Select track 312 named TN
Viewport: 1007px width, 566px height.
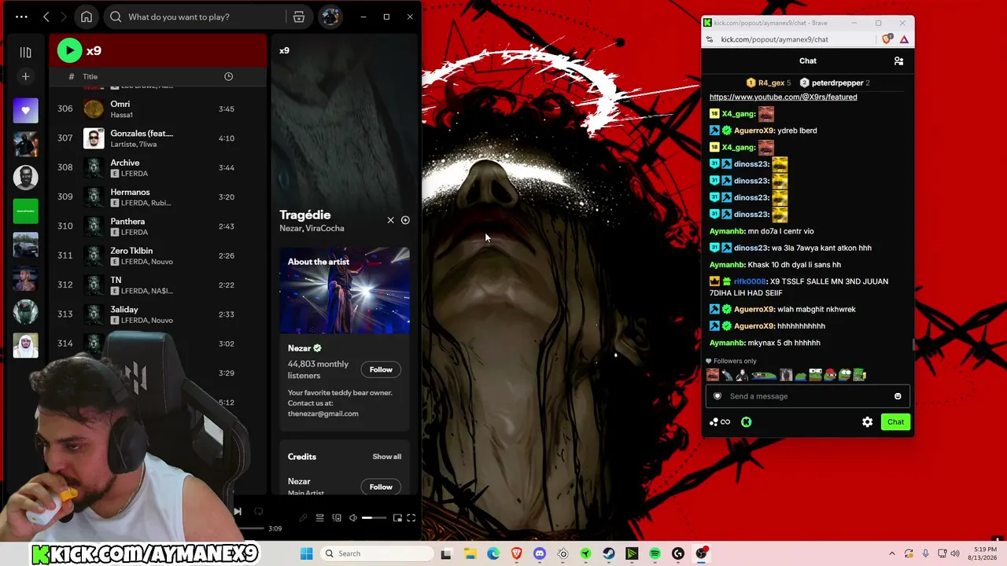click(157, 285)
